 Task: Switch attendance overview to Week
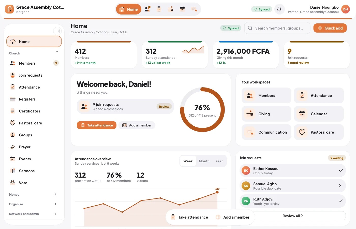(188, 161)
